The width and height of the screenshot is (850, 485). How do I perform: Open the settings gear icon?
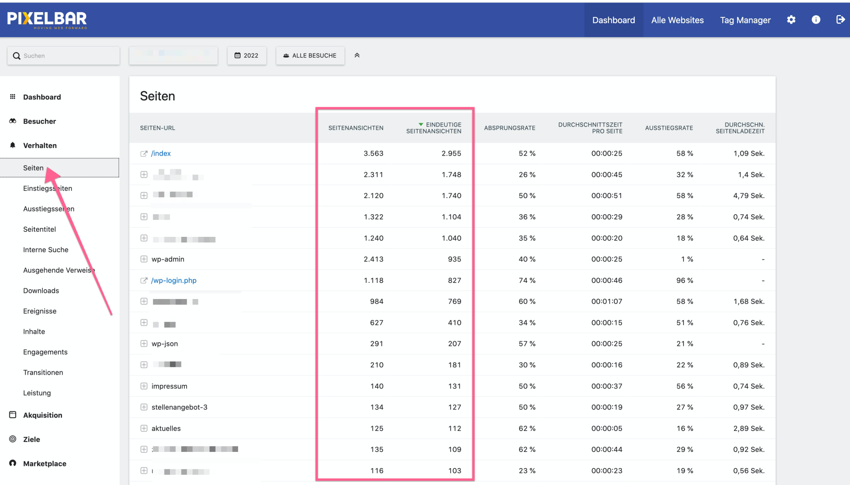(791, 20)
